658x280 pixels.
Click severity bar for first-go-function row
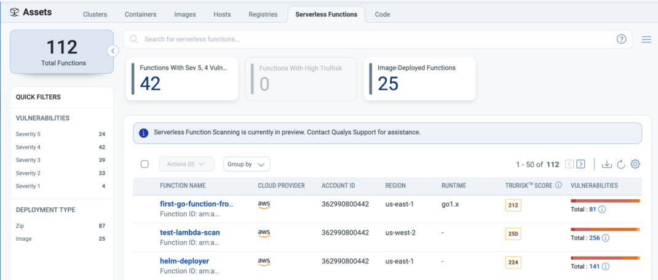pos(605,201)
